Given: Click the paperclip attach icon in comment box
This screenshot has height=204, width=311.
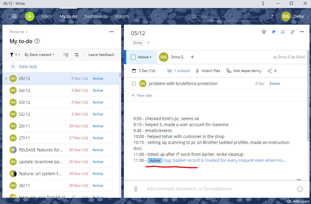Looking at the screenshot, I should point(136,189).
